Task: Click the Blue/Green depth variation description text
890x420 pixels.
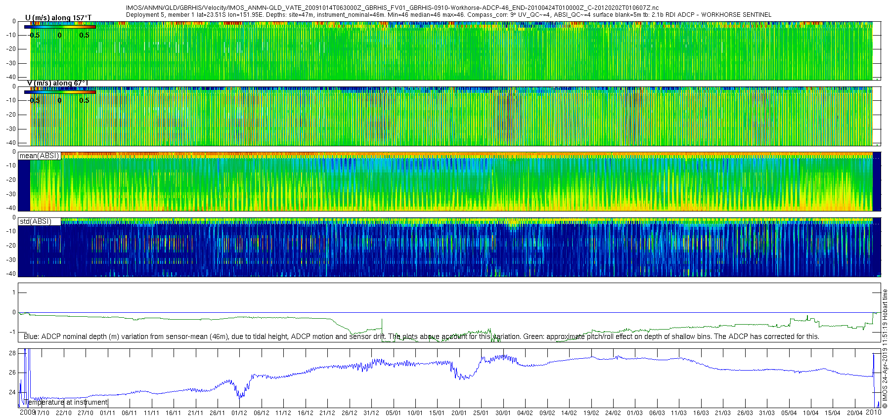Action: (421, 336)
